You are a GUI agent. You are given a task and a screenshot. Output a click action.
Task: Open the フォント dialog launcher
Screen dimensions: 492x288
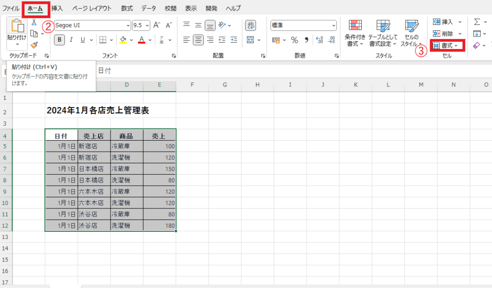coord(173,56)
